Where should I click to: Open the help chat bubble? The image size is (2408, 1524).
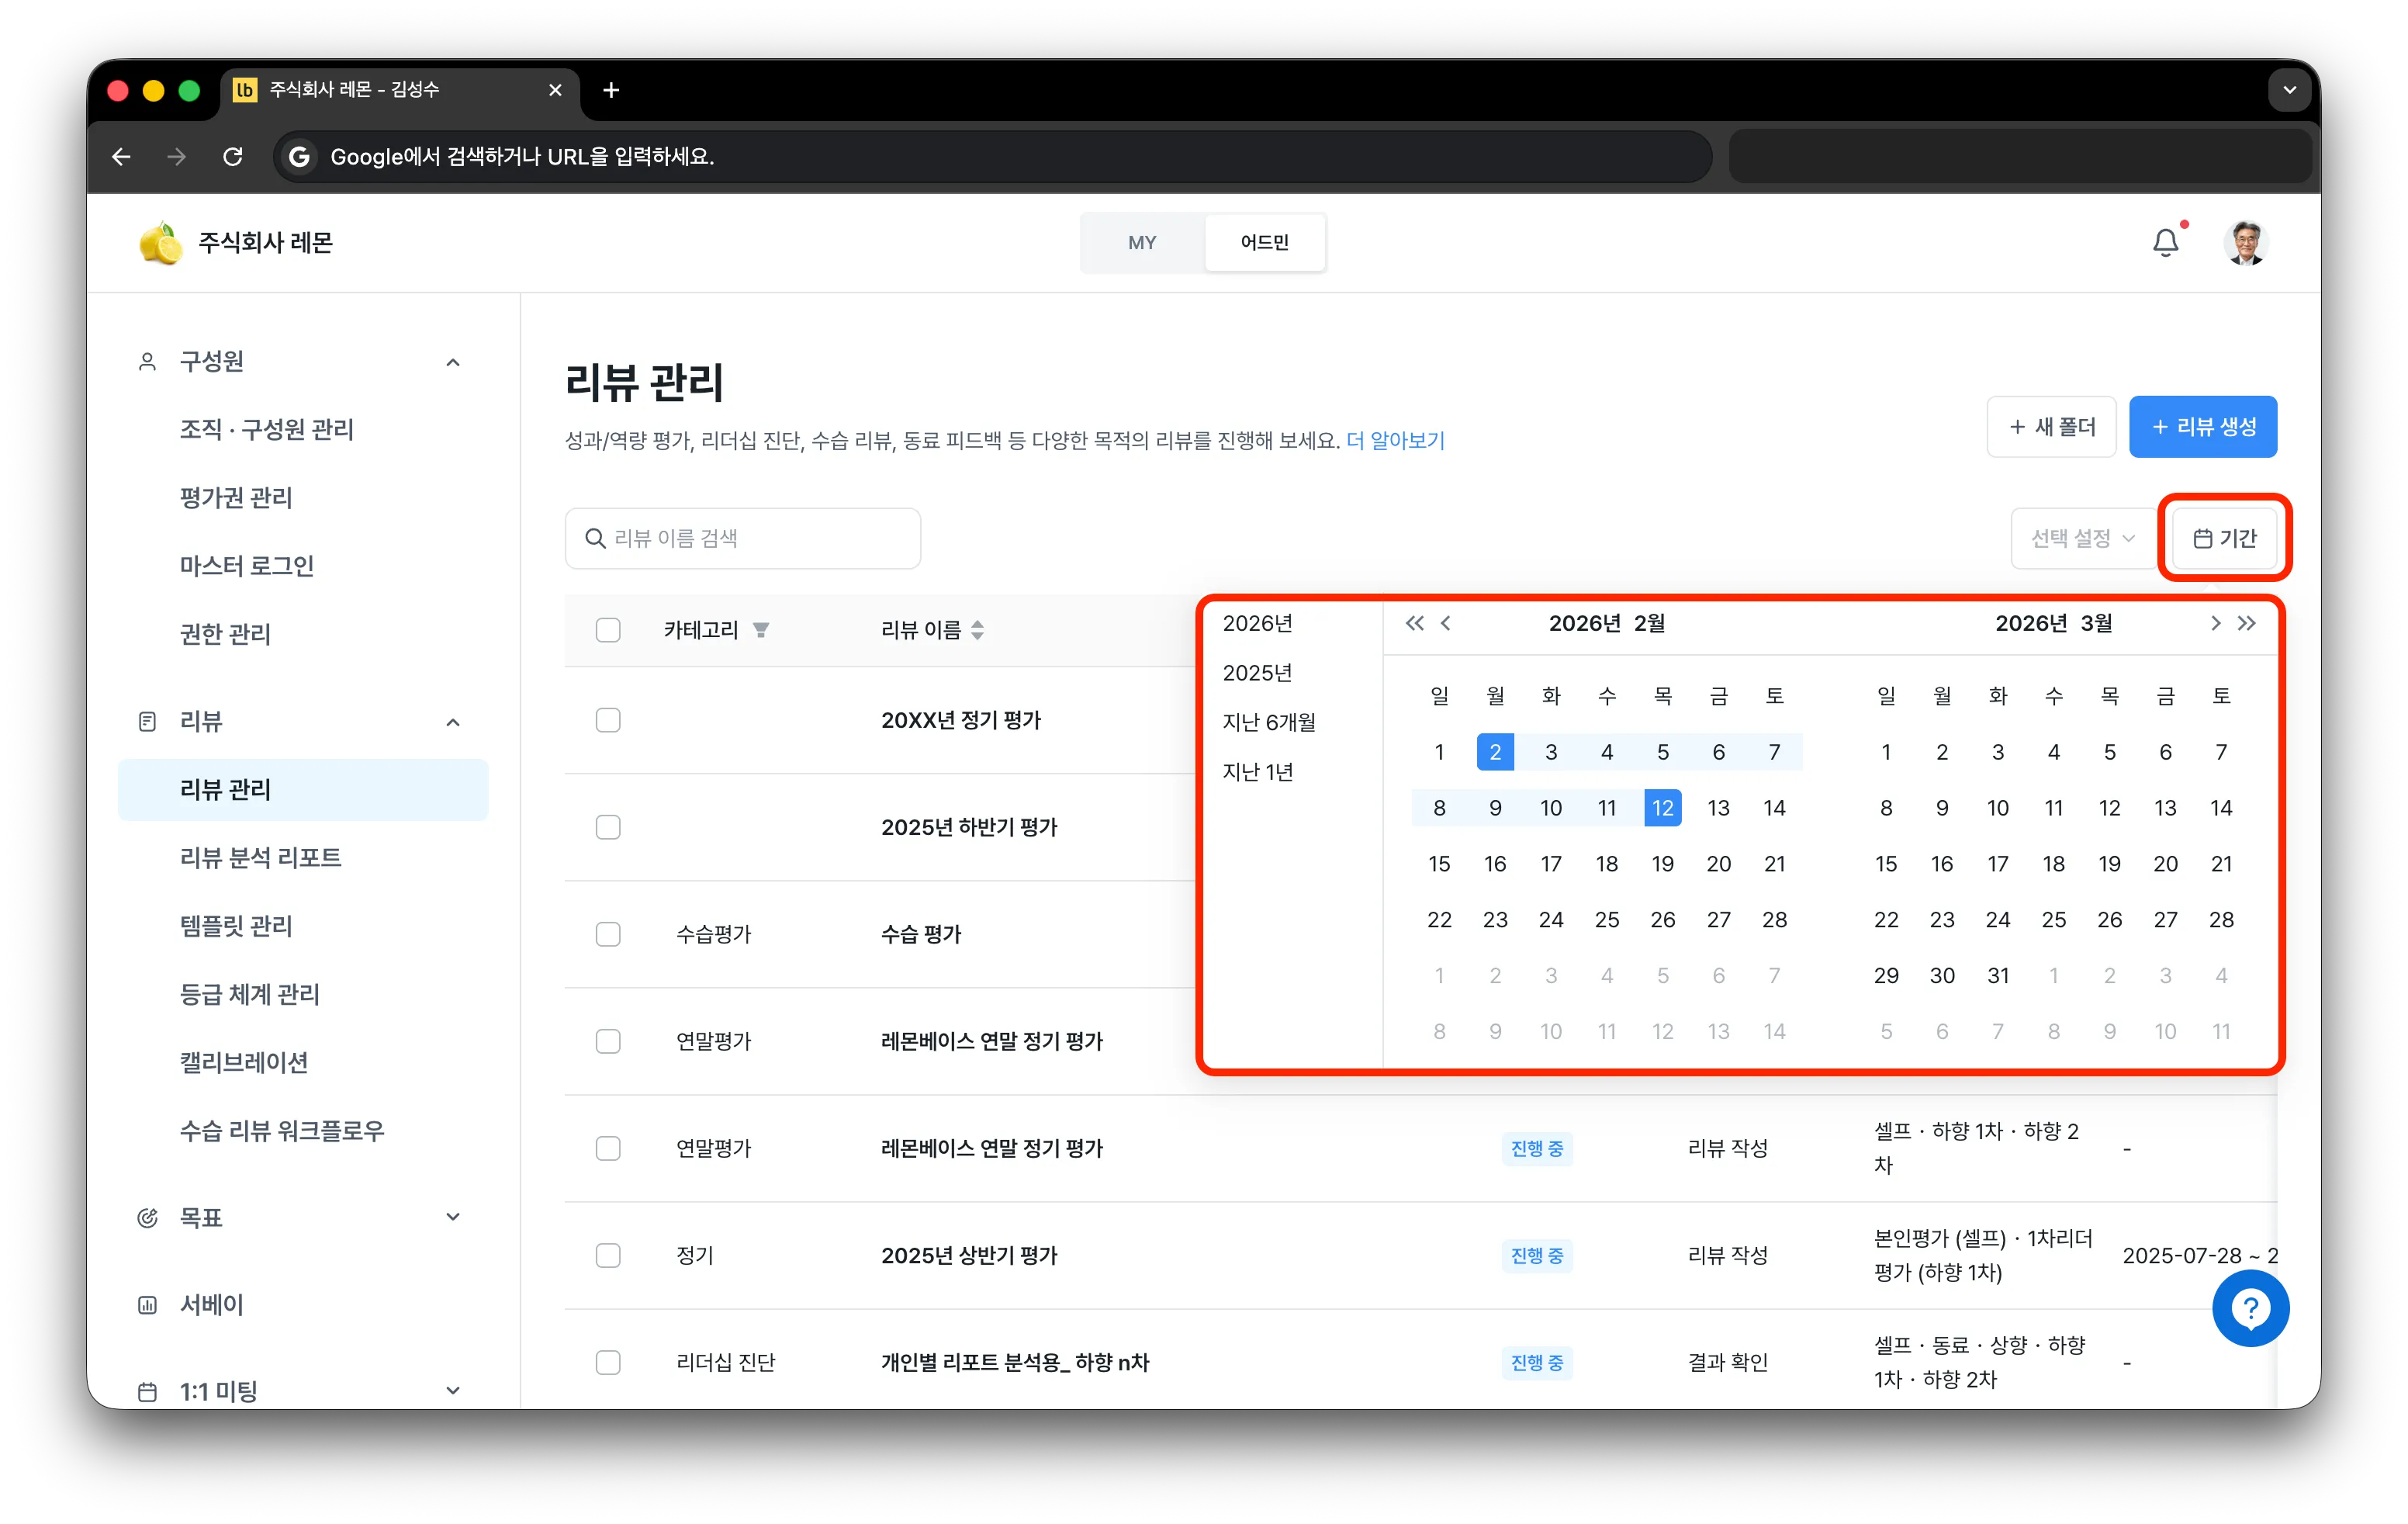[2251, 1307]
